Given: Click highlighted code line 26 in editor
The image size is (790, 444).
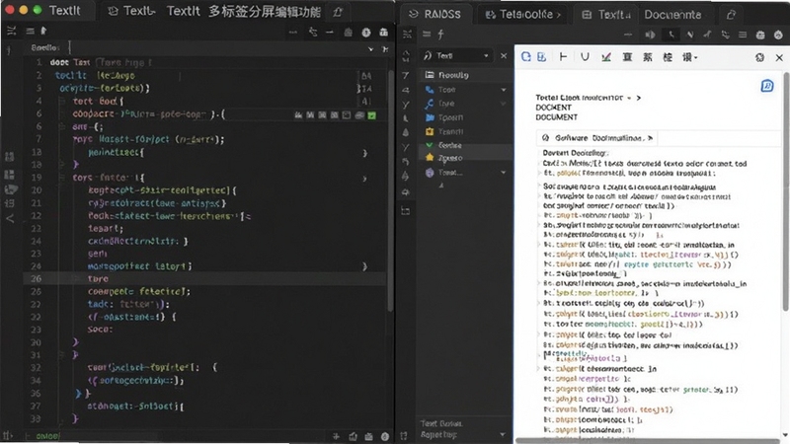Looking at the screenshot, I should [204, 278].
